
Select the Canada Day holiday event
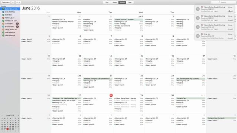(x=190, y=98)
